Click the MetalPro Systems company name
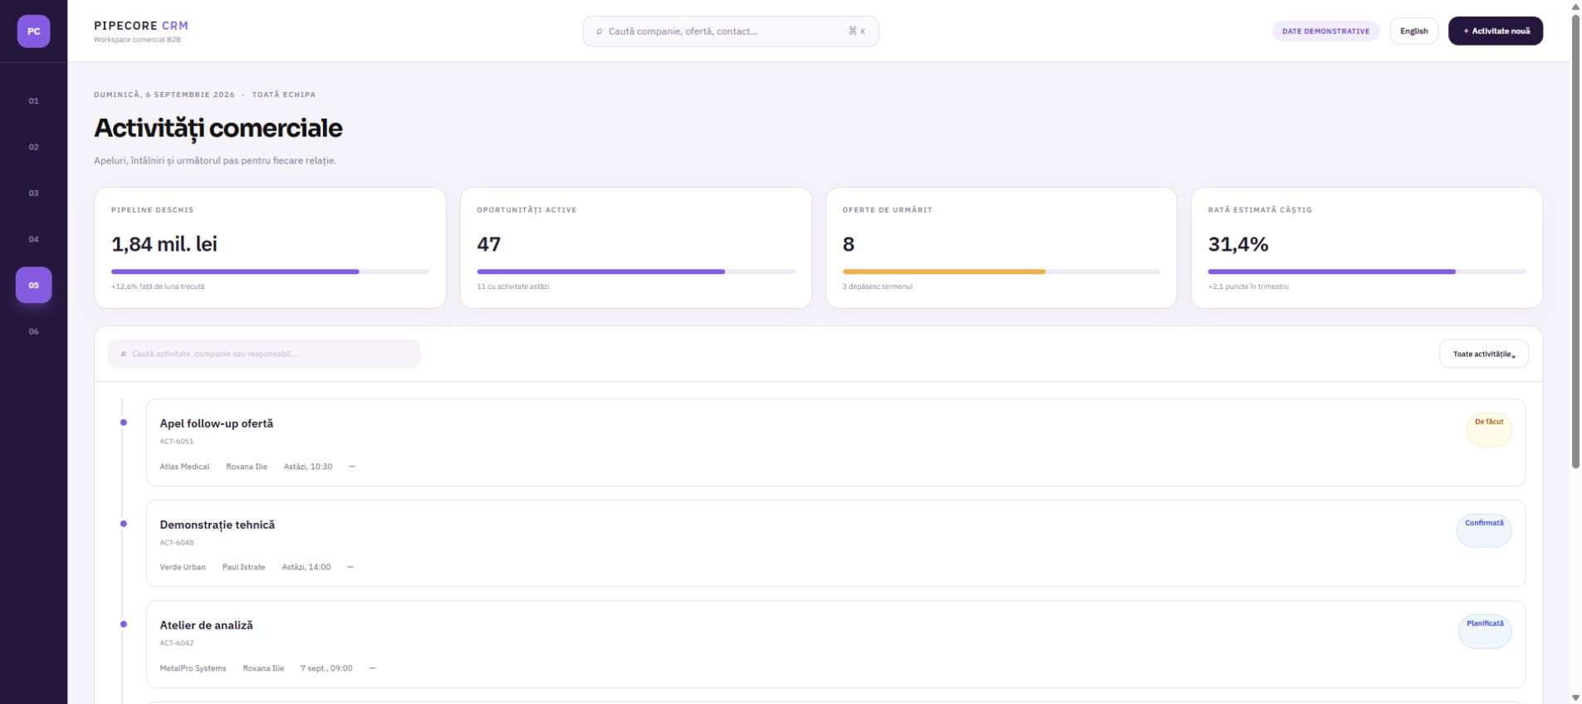The image size is (1582, 704). [193, 668]
